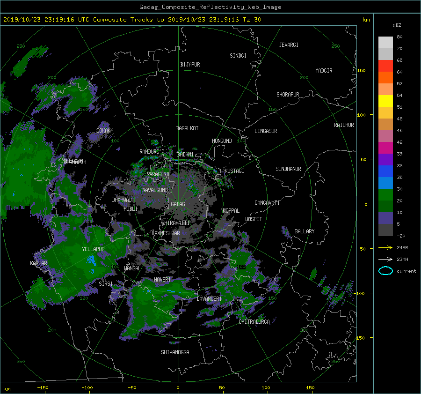Click the GANGAVATI city label
Viewport: 421px width, 394px height.
pos(267,203)
